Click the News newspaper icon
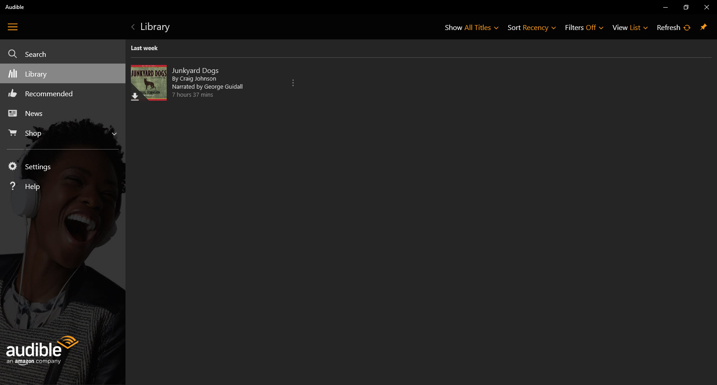The height and width of the screenshot is (385, 717). [13, 113]
